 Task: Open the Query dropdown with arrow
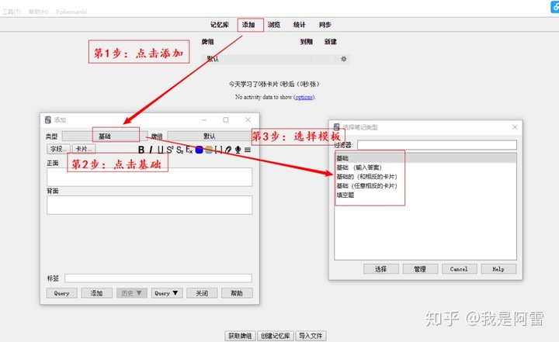[x=166, y=293]
